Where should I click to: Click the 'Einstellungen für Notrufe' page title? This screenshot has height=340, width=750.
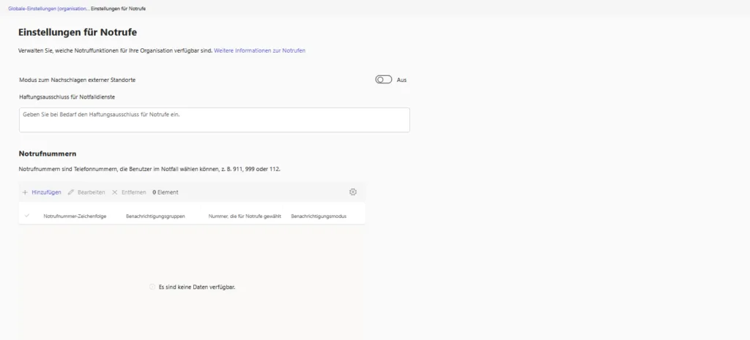pos(78,32)
